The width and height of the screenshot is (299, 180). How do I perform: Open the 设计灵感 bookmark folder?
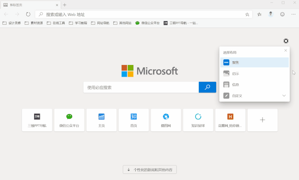tap(11, 23)
